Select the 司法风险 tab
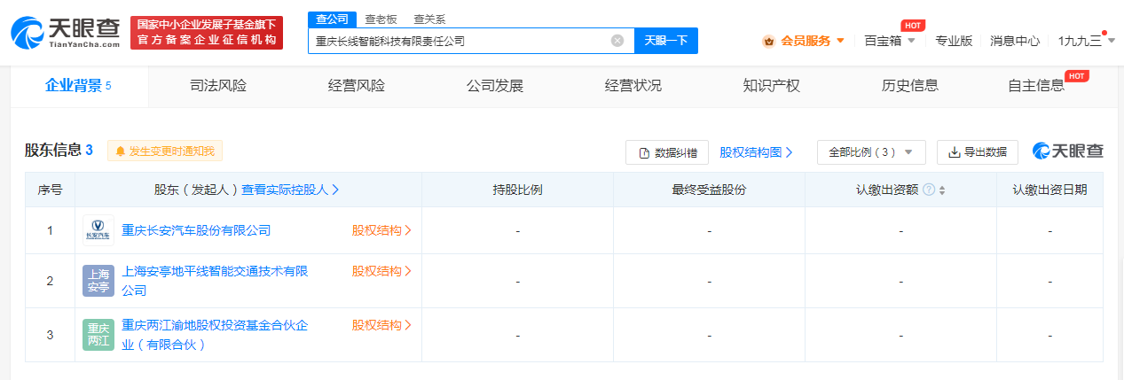 pos(218,86)
